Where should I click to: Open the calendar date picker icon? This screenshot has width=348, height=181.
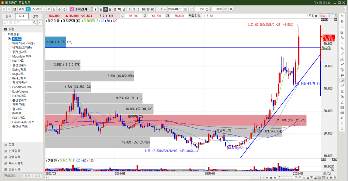coord(186,9)
